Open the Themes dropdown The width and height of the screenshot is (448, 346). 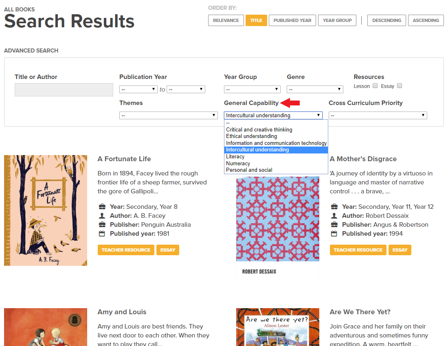[x=169, y=115]
